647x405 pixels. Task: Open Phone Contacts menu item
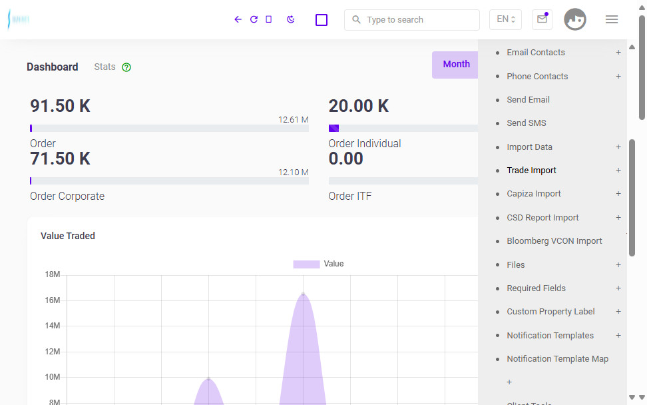tap(537, 77)
